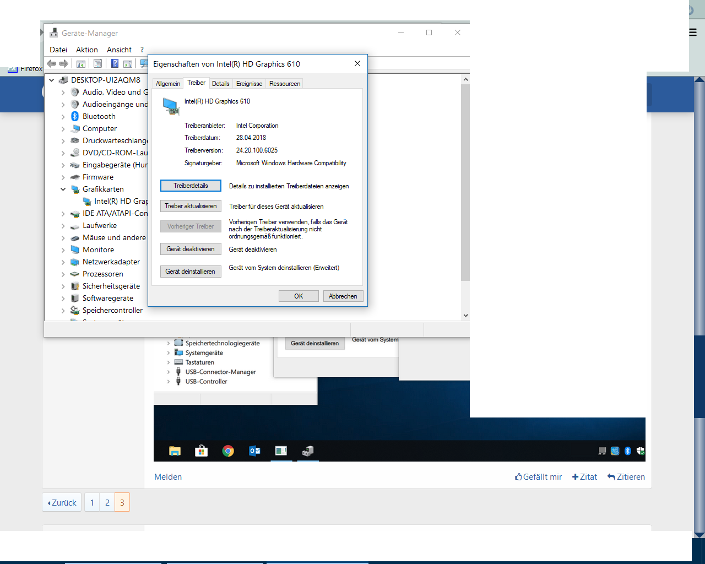Viewport: 705px width, 564px height.
Task: Click the browser page scroll-down arrow
Action: click(699, 534)
